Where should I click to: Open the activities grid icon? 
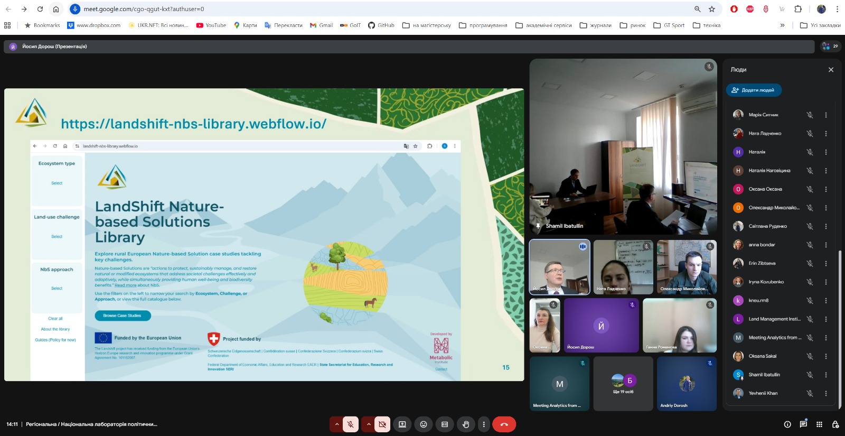(819, 424)
